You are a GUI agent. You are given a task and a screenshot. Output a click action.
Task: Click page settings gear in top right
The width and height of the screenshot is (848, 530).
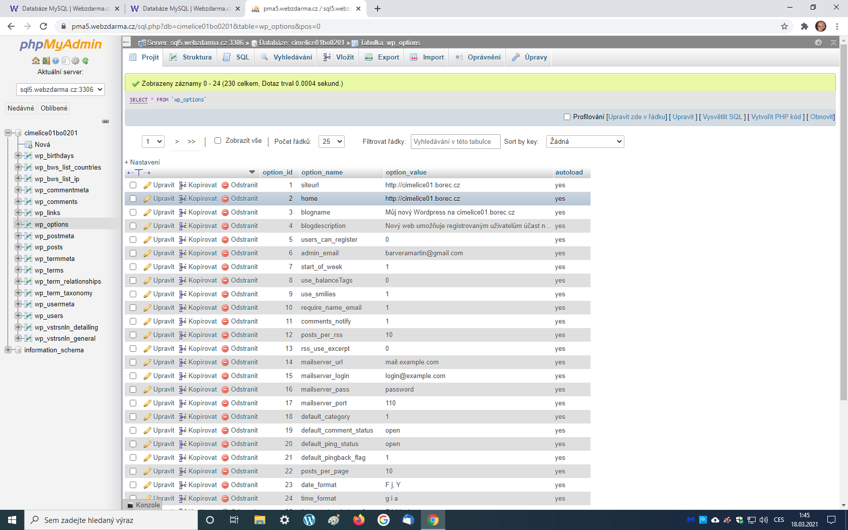(x=818, y=43)
